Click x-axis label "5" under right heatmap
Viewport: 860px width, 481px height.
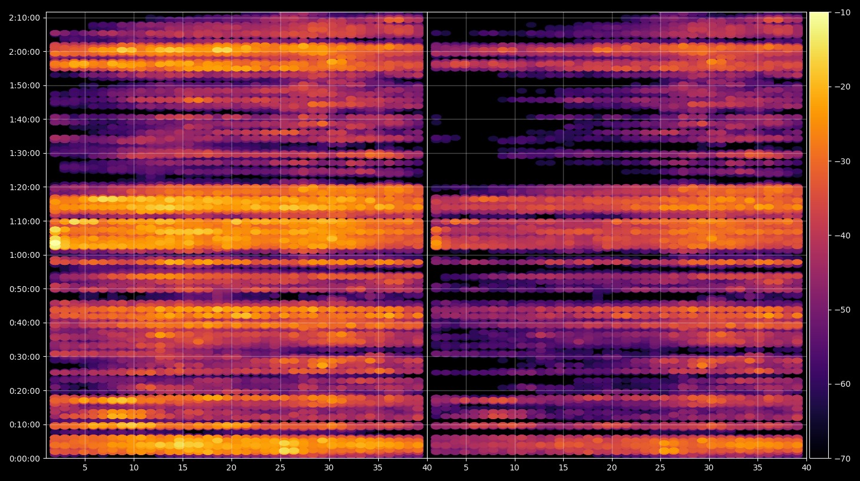click(x=466, y=468)
